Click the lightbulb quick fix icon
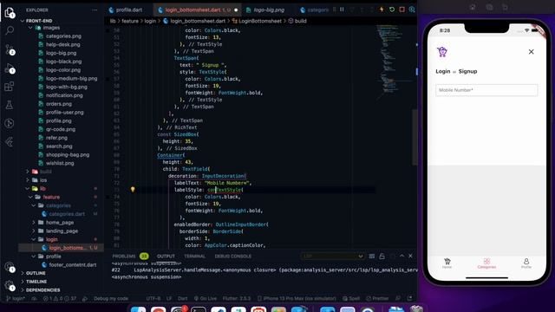The width and height of the screenshot is (555, 312). (133, 190)
